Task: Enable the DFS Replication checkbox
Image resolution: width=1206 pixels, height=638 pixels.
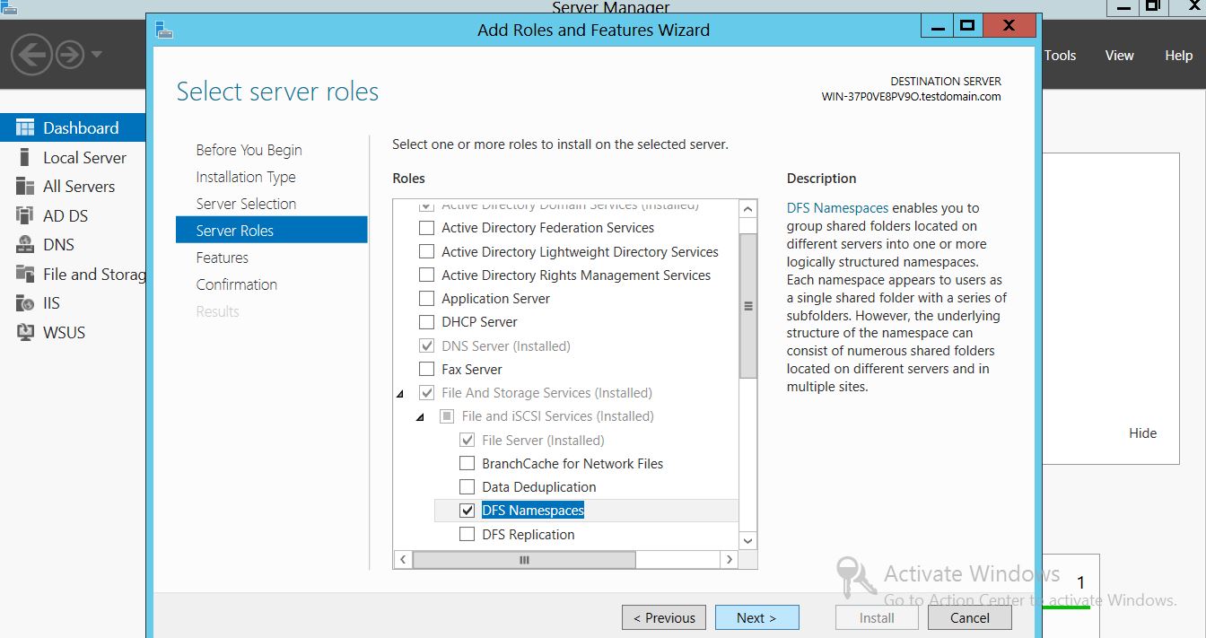Action: pyautogui.click(x=467, y=535)
